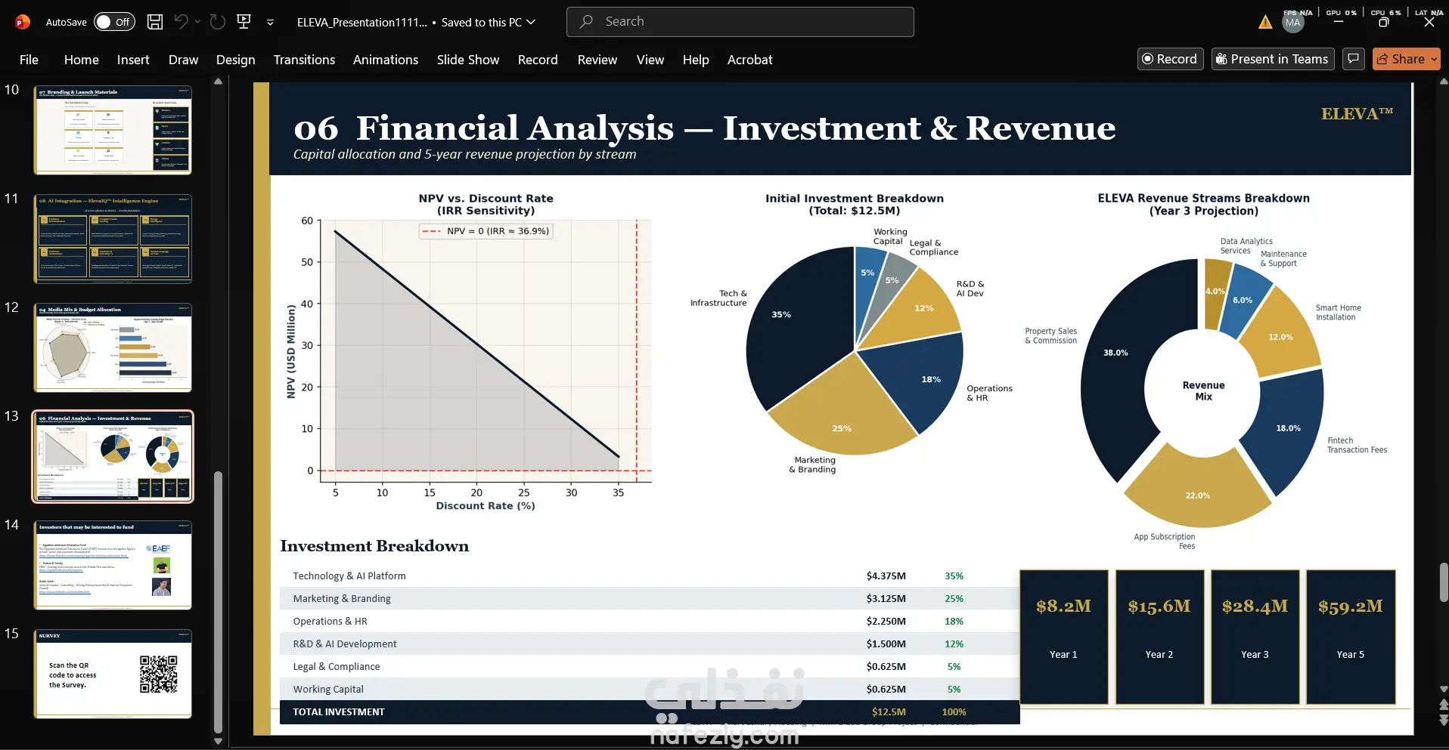Open the Help tab
This screenshot has height=750, width=1449.
tap(696, 60)
